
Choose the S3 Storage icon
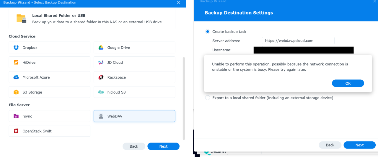point(16,92)
